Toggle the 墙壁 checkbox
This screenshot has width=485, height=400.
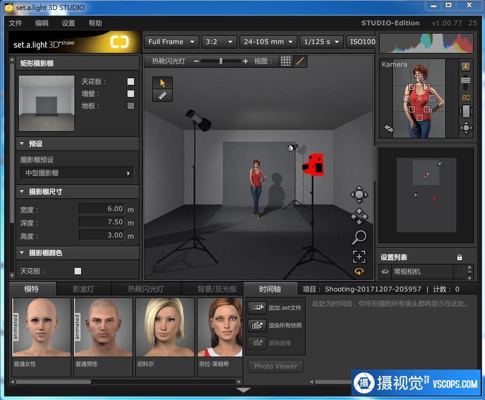point(131,94)
